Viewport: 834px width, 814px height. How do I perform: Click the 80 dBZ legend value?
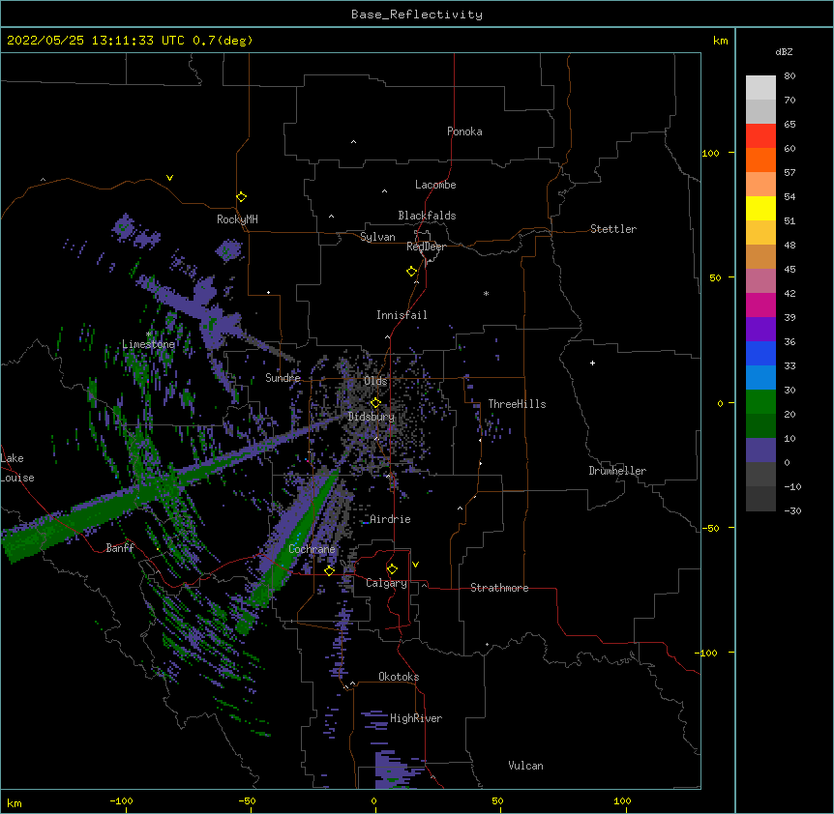tap(789, 76)
